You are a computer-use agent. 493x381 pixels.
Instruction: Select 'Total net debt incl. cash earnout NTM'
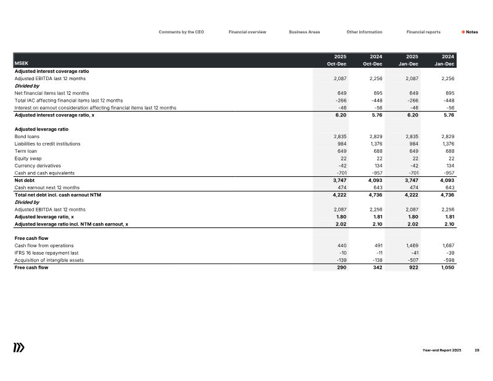pos(58,195)
